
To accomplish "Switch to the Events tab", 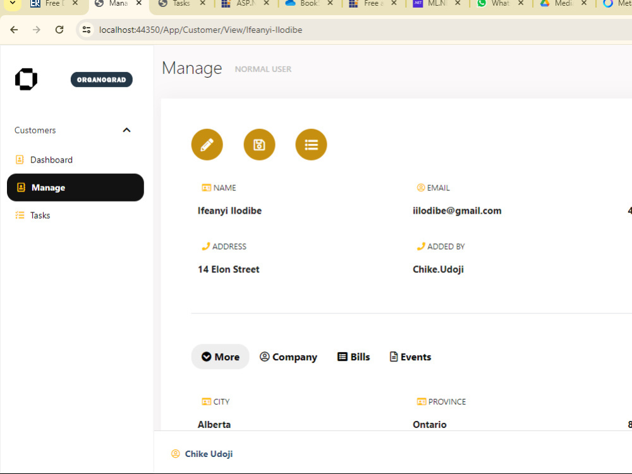I will click(x=410, y=356).
